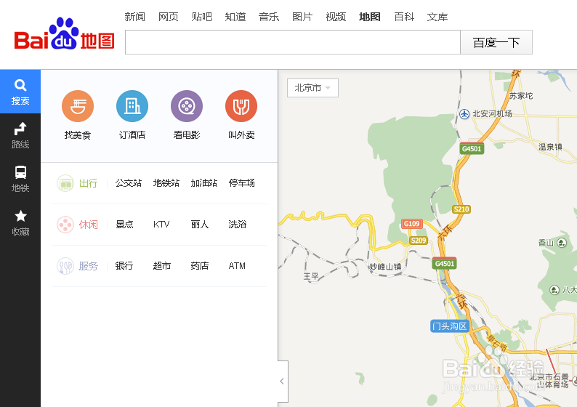Click the upper G4501 highway shield near 北安河机场
577x407 pixels.
(472, 149)
